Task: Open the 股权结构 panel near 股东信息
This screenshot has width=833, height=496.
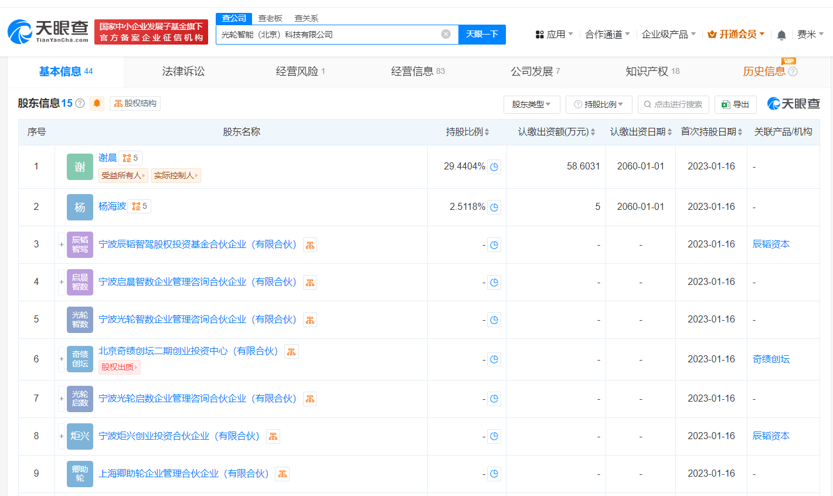Action: click(135, 103)
